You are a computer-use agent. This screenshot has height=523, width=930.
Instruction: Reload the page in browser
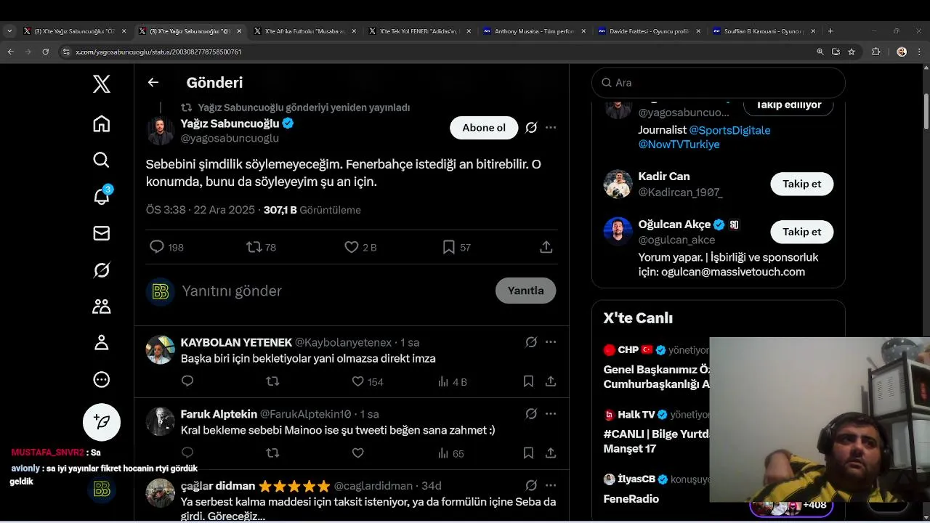(46, 52)
